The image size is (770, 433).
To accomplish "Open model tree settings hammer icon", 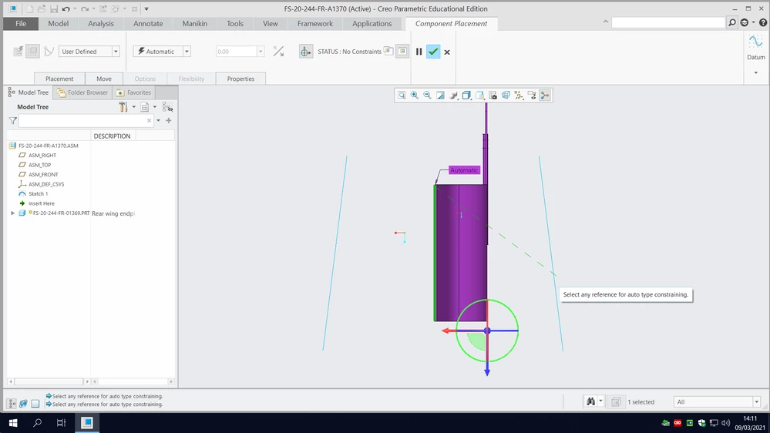I will pyautogui.click(x=123, y=106).
